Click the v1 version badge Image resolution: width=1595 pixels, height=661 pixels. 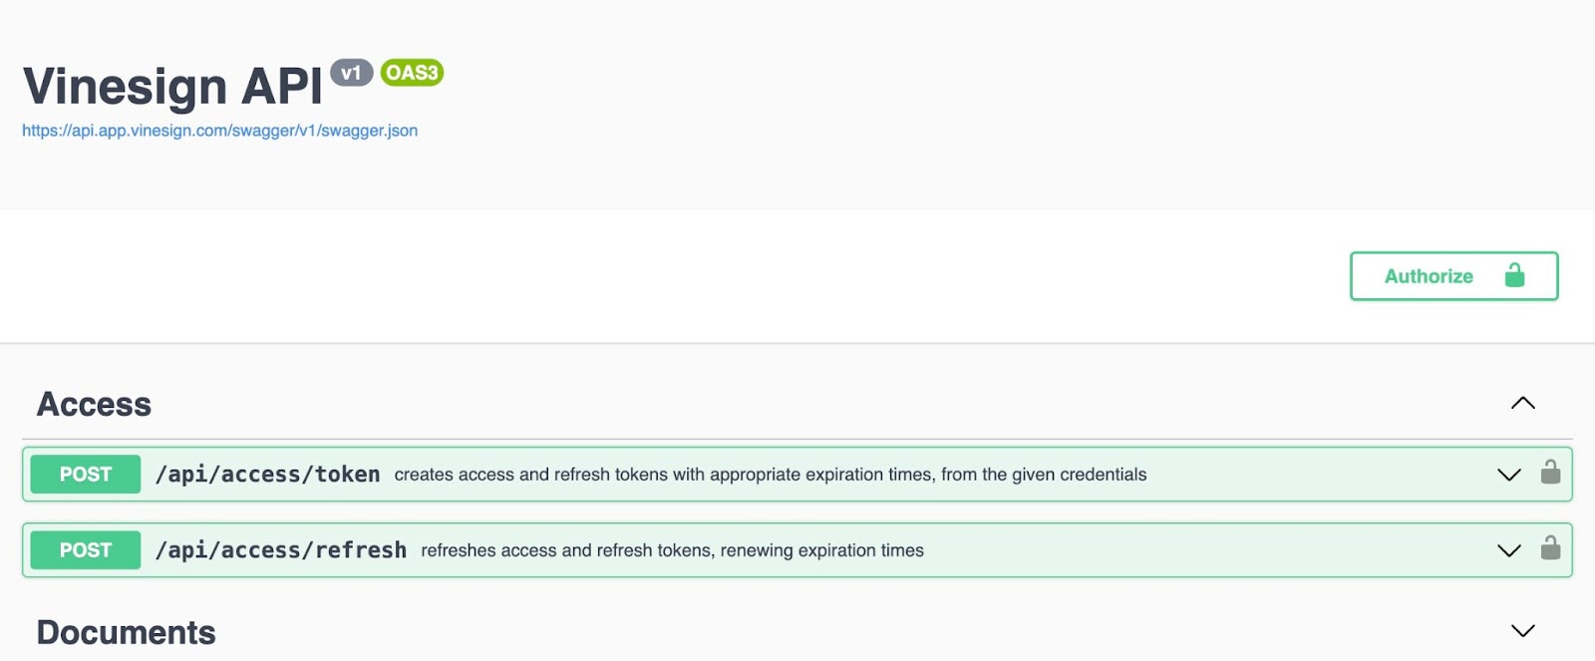coord(351,73)
